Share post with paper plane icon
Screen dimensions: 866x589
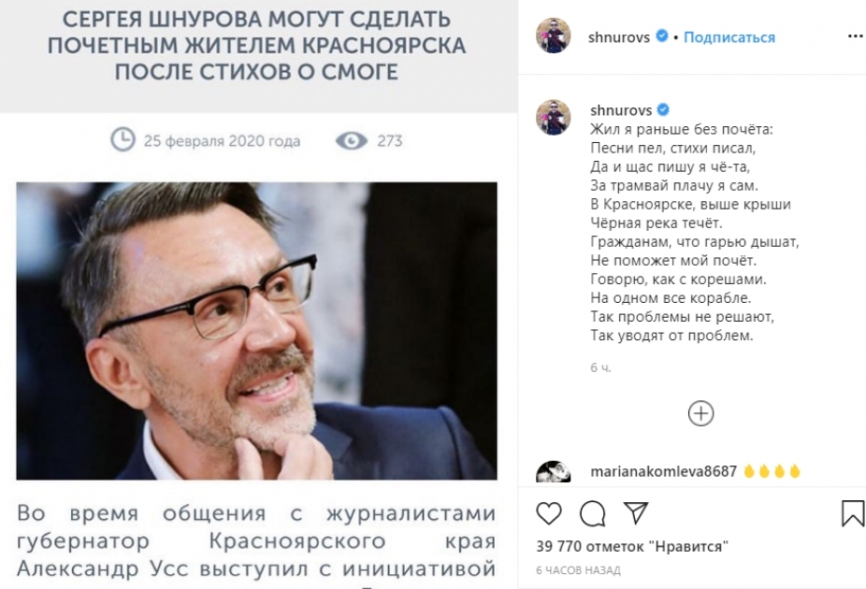[636, 513]
